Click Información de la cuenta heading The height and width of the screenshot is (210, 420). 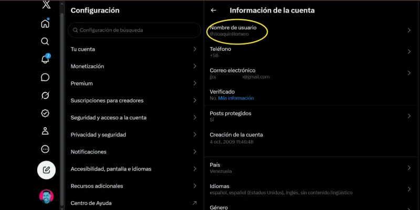coord(272,10)
